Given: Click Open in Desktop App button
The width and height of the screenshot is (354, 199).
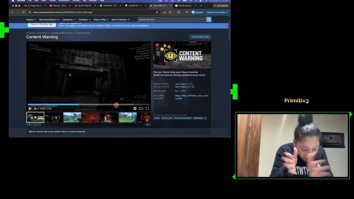Looking at the screenshot, I should click(42, 24).
